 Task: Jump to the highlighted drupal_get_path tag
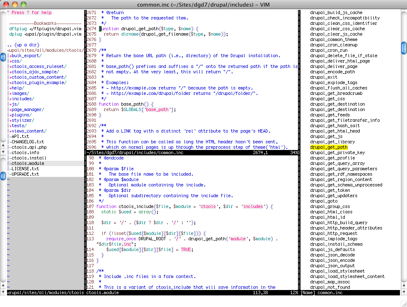click(329, 147)
